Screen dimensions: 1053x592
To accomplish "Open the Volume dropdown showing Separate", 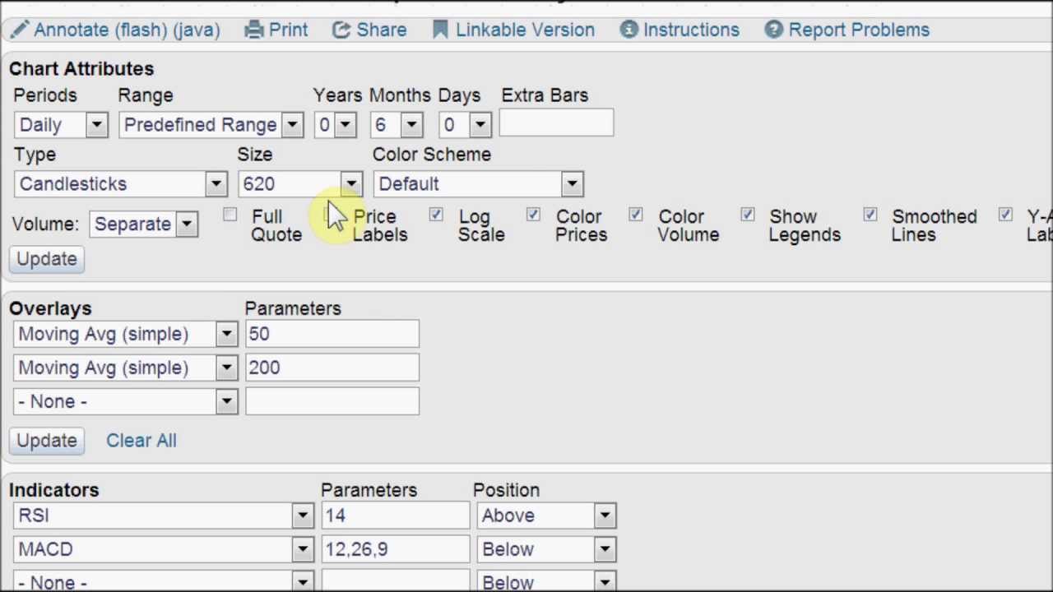I will point(143,224).
